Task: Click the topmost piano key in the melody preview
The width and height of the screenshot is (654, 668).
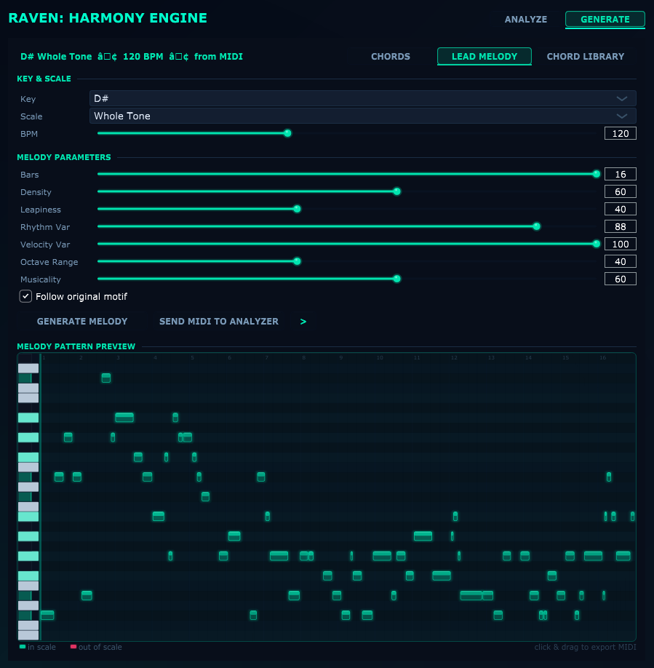Action: [x=28, y=367]
